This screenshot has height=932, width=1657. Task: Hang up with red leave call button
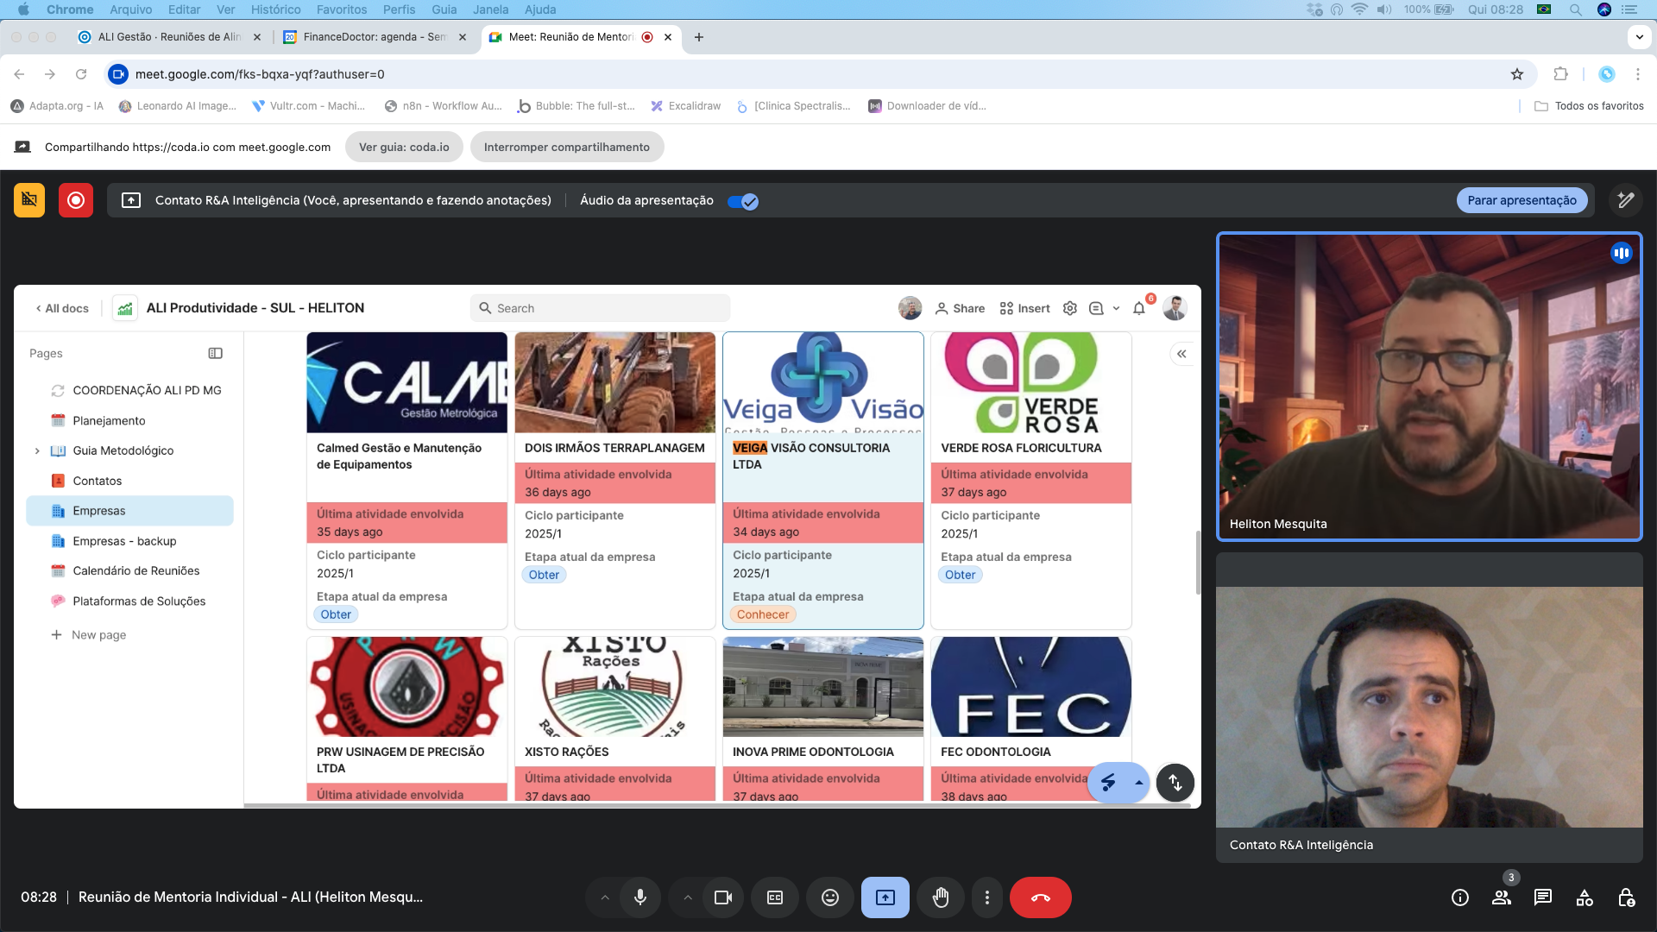click(1040, 897)
